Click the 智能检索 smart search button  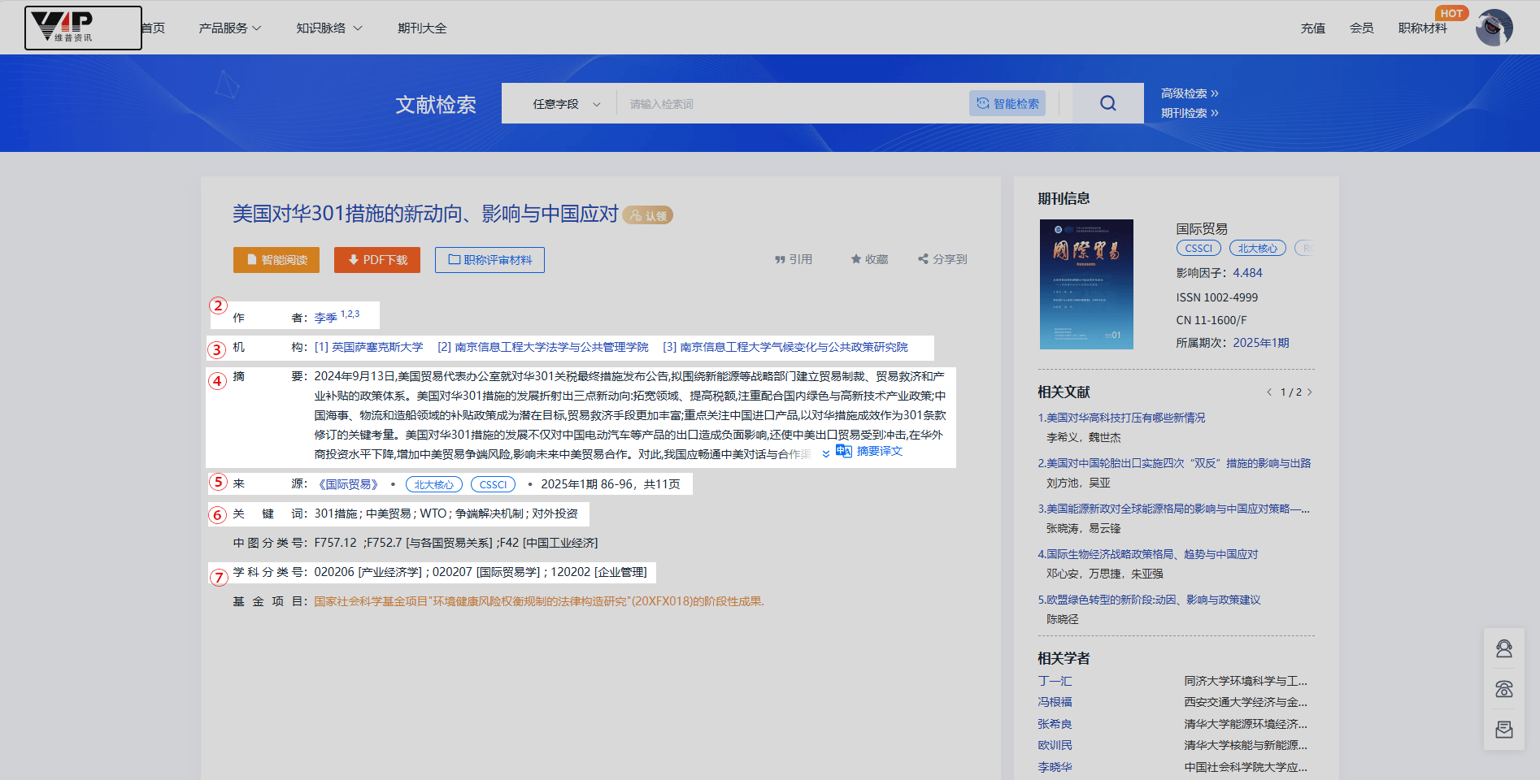[x=1007, y=103]
